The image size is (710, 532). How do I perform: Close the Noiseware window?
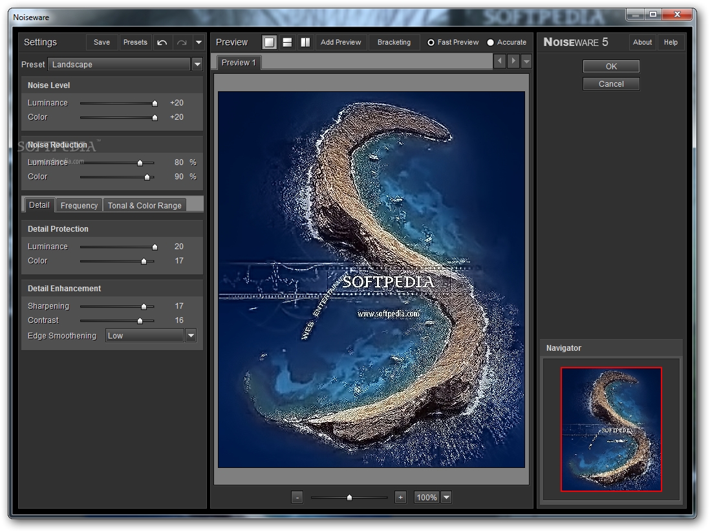tap(678, 15)
